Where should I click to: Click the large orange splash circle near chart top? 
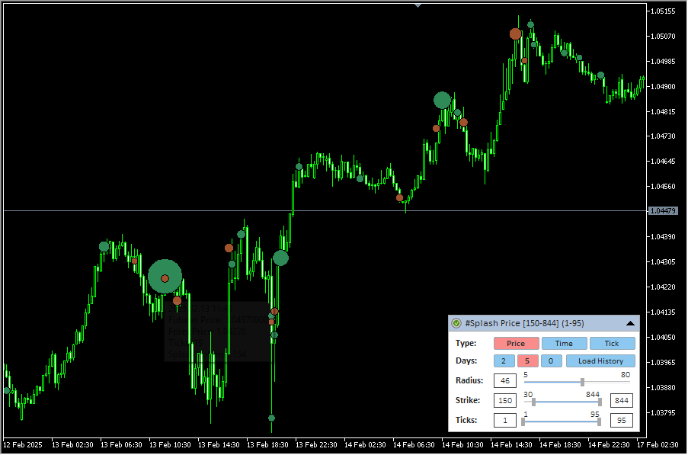[516, 34]
